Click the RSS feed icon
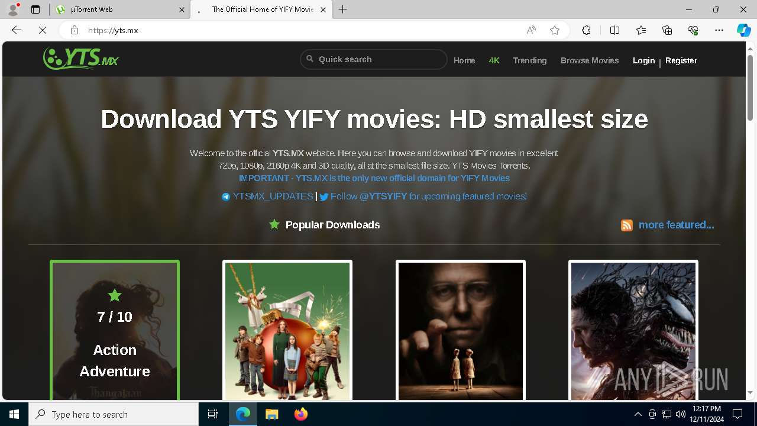Viewport: 757px width, 426px height. (x=627, y=225)
